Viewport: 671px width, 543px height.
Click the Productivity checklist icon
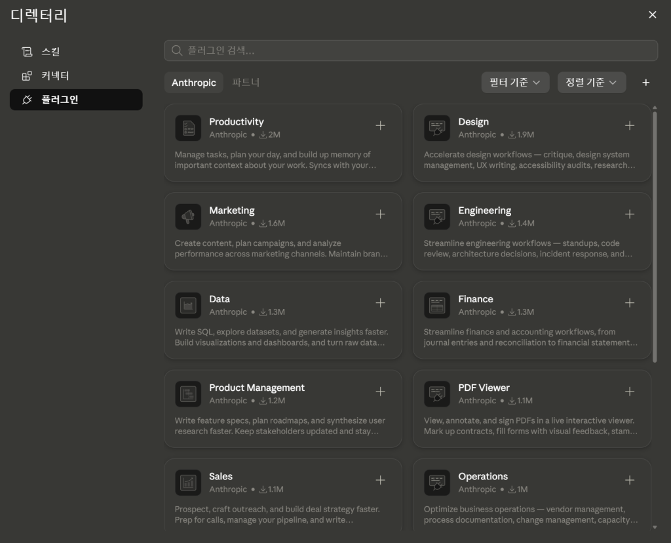click(x=188, y=128)
